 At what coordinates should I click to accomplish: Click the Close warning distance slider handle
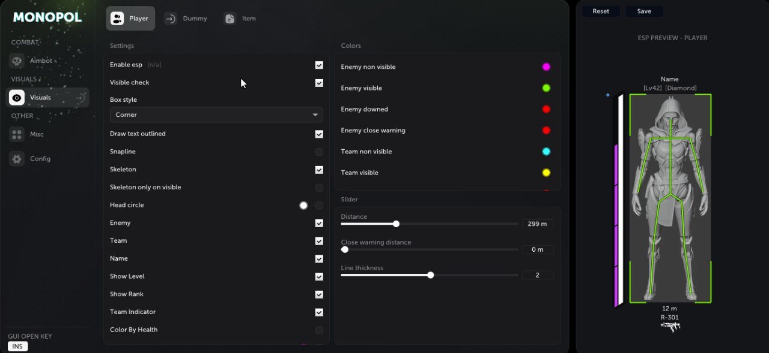click(345, 249)
